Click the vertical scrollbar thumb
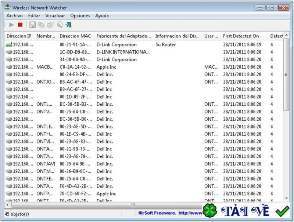Screen dimensions: 294x222 click(286, 75)
